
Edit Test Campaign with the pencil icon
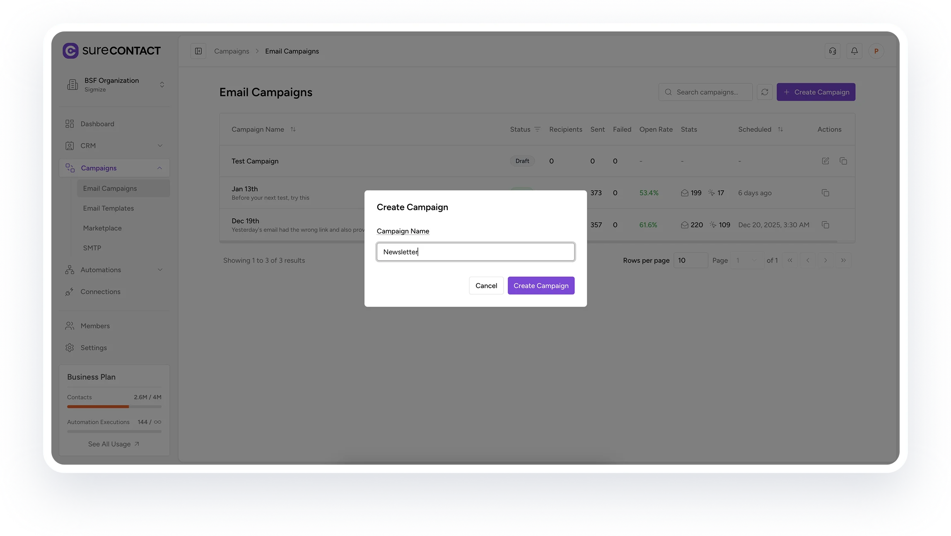[825, 161]
